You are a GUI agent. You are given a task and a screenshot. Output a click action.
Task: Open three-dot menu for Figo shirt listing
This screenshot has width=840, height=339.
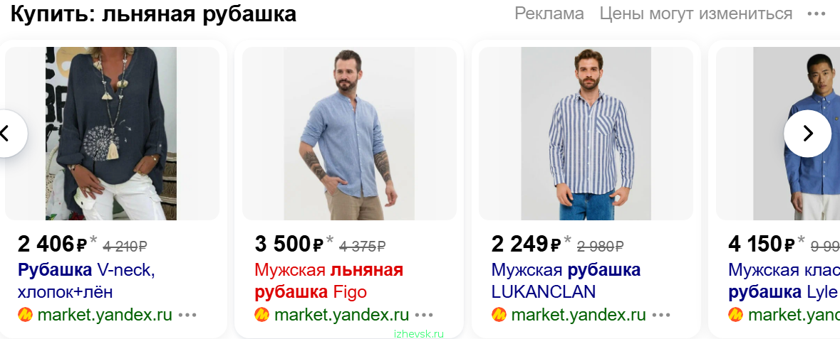point(424,315)
